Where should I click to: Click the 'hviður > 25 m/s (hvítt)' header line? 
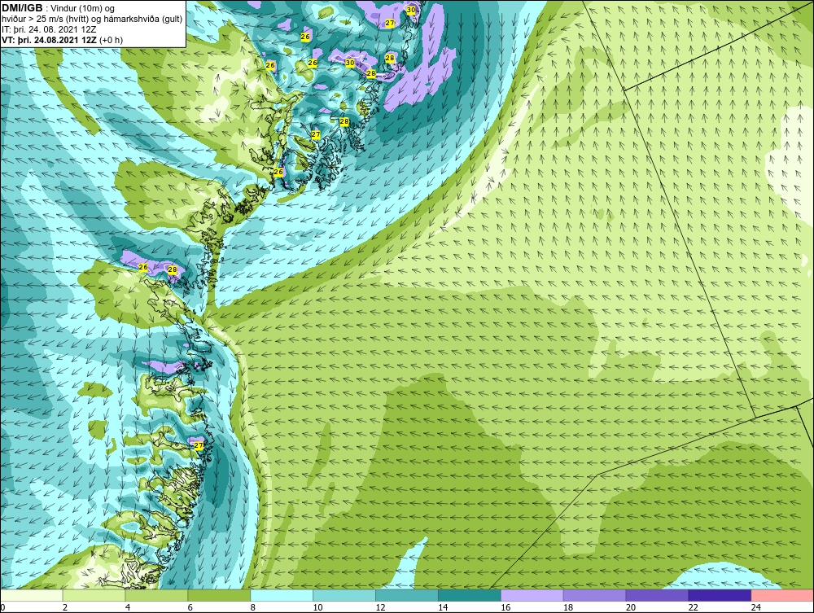[92, 20]
